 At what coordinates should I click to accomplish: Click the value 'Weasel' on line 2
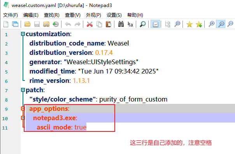[x=118, y=43]
